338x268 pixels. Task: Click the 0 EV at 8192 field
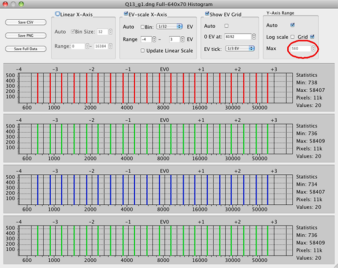click(x=238, y=37)
